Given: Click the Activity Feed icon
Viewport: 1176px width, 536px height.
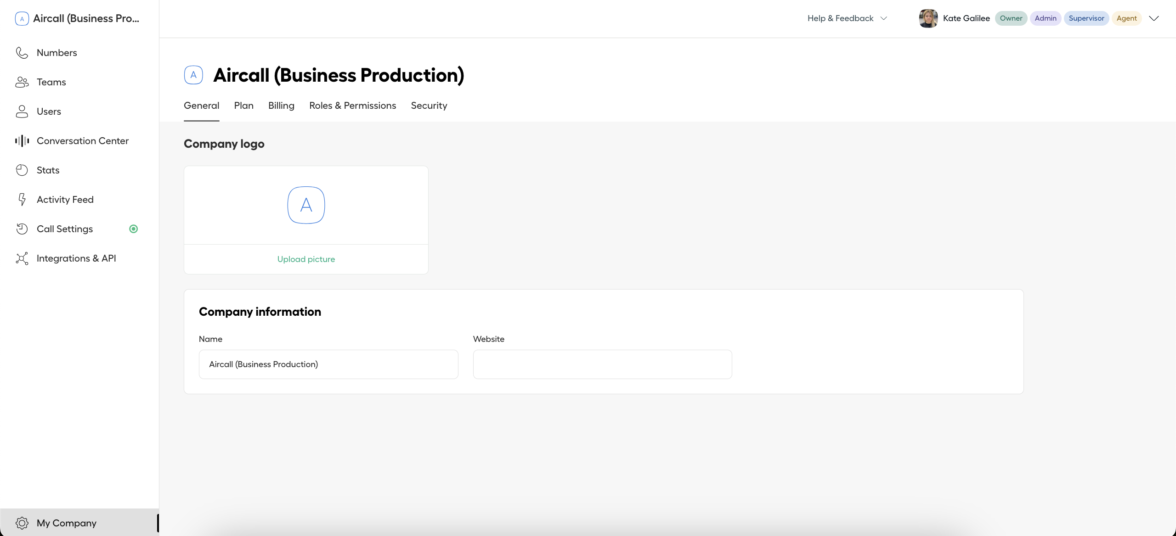Looking at the screenshot, I should coord(21,200).
